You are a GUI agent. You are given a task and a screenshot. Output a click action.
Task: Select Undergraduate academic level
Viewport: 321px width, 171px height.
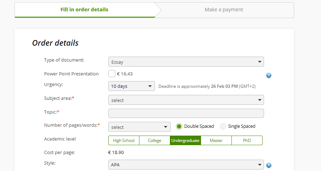[x=185, y=141]
